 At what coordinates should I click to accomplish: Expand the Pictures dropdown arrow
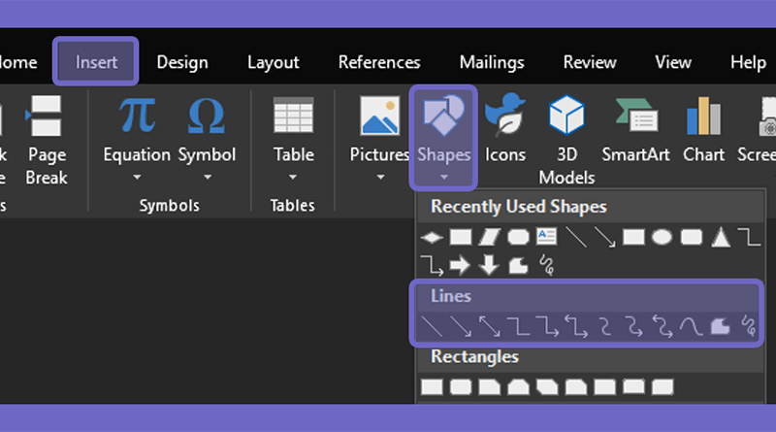coord(380,177)
